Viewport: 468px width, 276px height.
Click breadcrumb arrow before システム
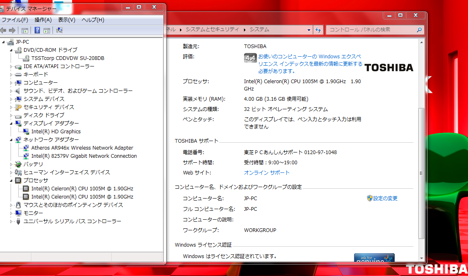pyautogui.click(x=245, y=30)
